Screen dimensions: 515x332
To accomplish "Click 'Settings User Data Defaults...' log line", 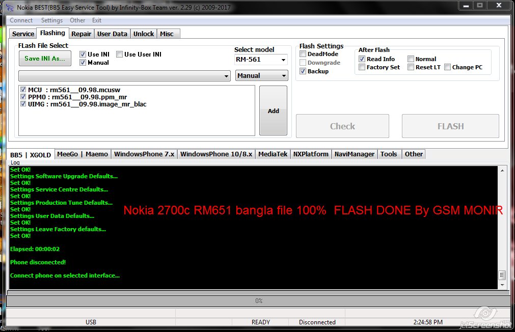I will [52, 216].
